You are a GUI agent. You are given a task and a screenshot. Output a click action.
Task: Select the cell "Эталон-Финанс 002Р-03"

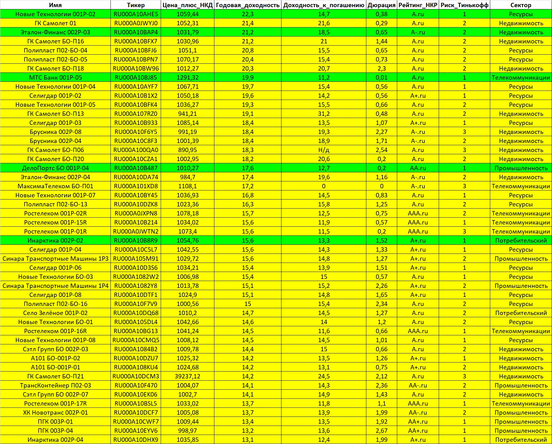pyautogui.click(x=55, y=32)
